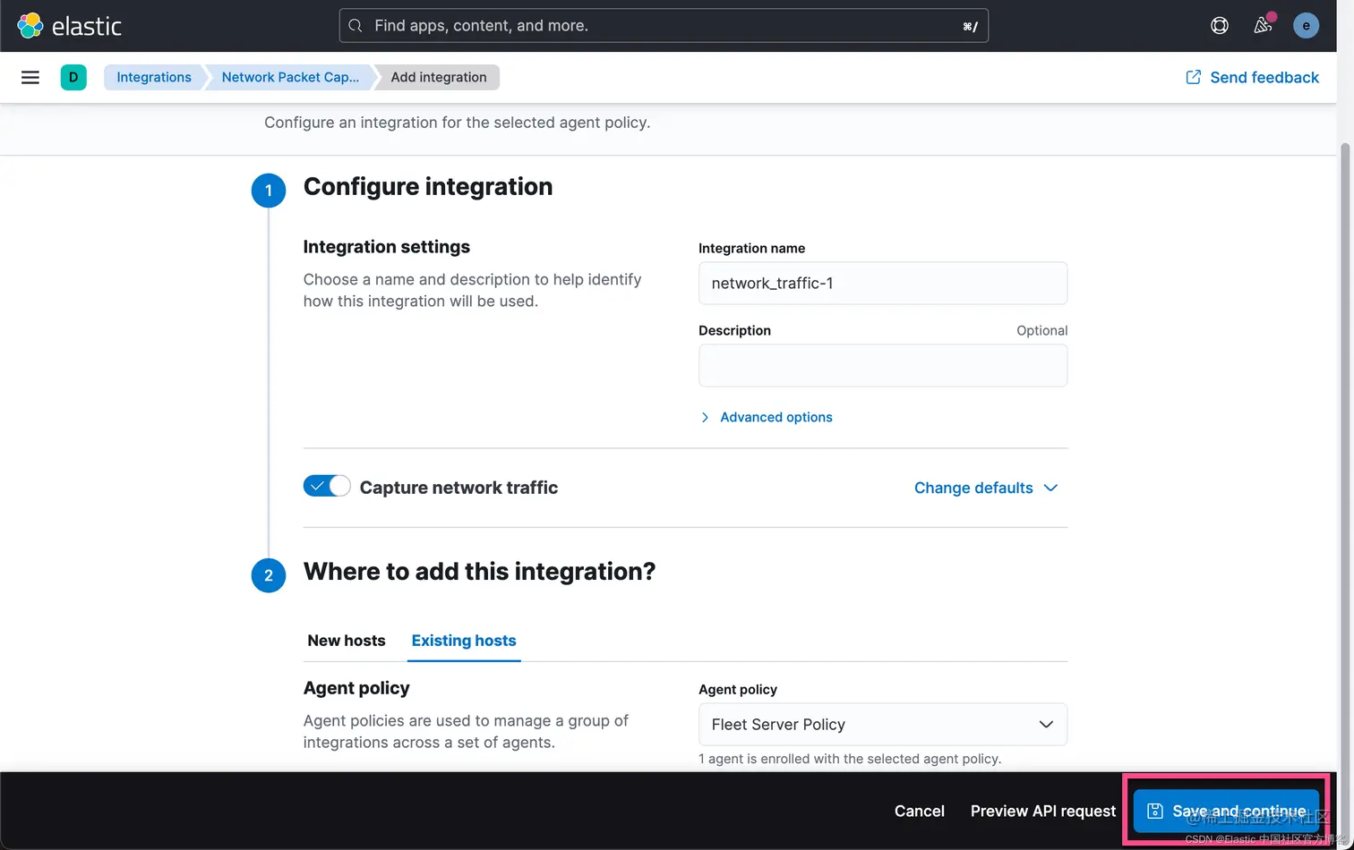Click the Cancel button
The image size is (1354, 850).
click(x=919, y=811)
